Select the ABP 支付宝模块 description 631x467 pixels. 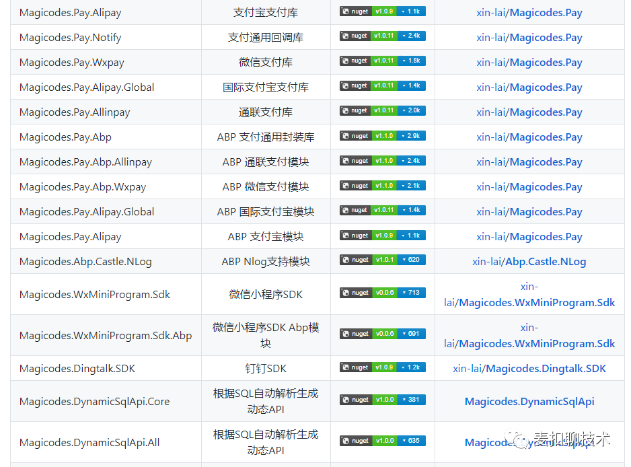tap(266, 237)
